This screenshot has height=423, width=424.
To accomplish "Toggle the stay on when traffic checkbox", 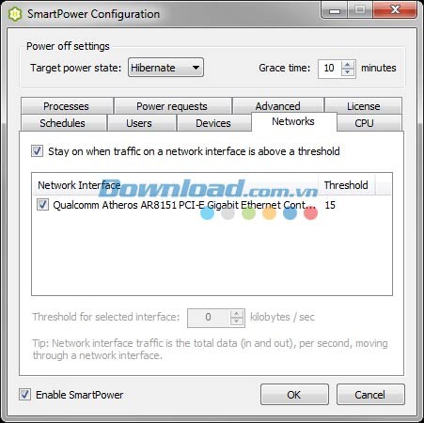I will (x=37, y=151).
